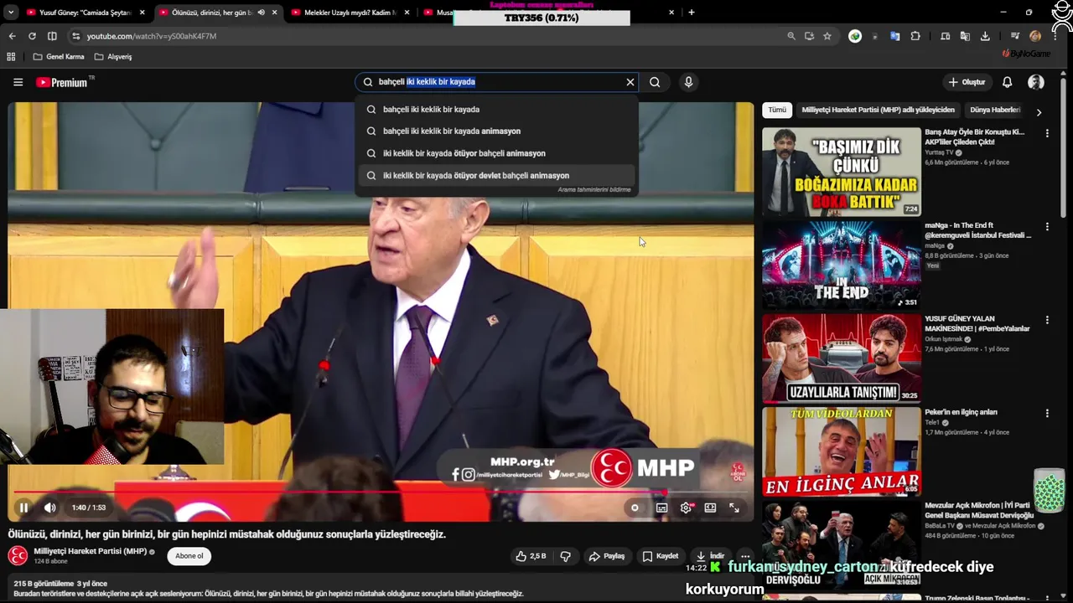Open Genel Karma bookmarks folder

pos(59,57)
